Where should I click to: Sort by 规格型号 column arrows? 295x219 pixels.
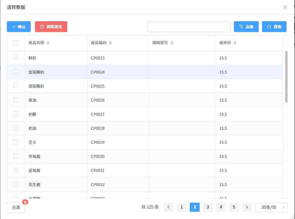point(172,43)
